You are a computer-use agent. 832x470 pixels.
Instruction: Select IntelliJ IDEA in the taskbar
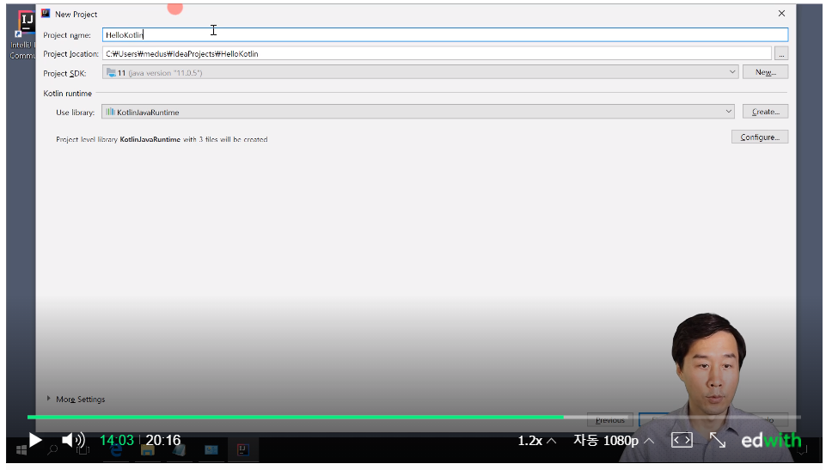pyautogui.click(x=243, y=450)
